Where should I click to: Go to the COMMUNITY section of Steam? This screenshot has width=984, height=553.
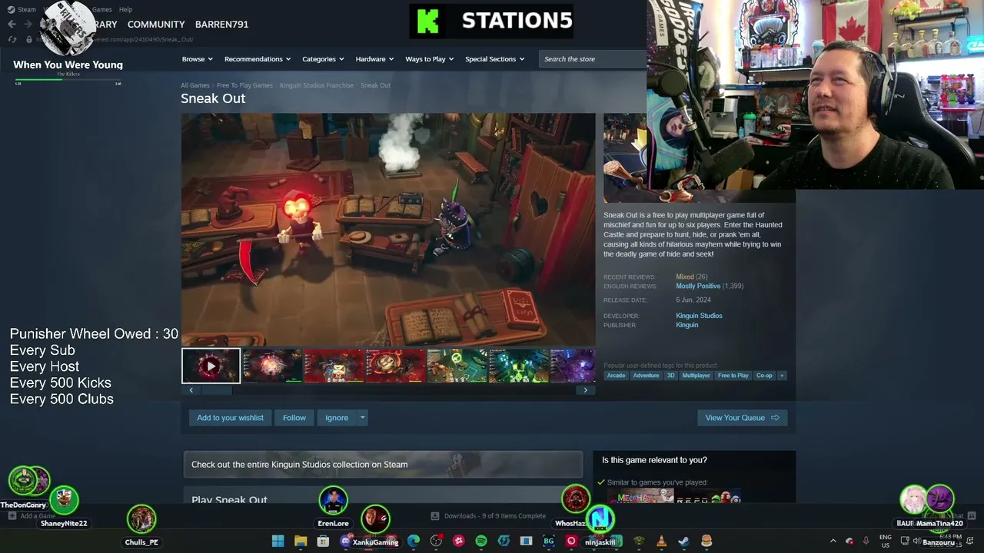click(x=156, y=24)
